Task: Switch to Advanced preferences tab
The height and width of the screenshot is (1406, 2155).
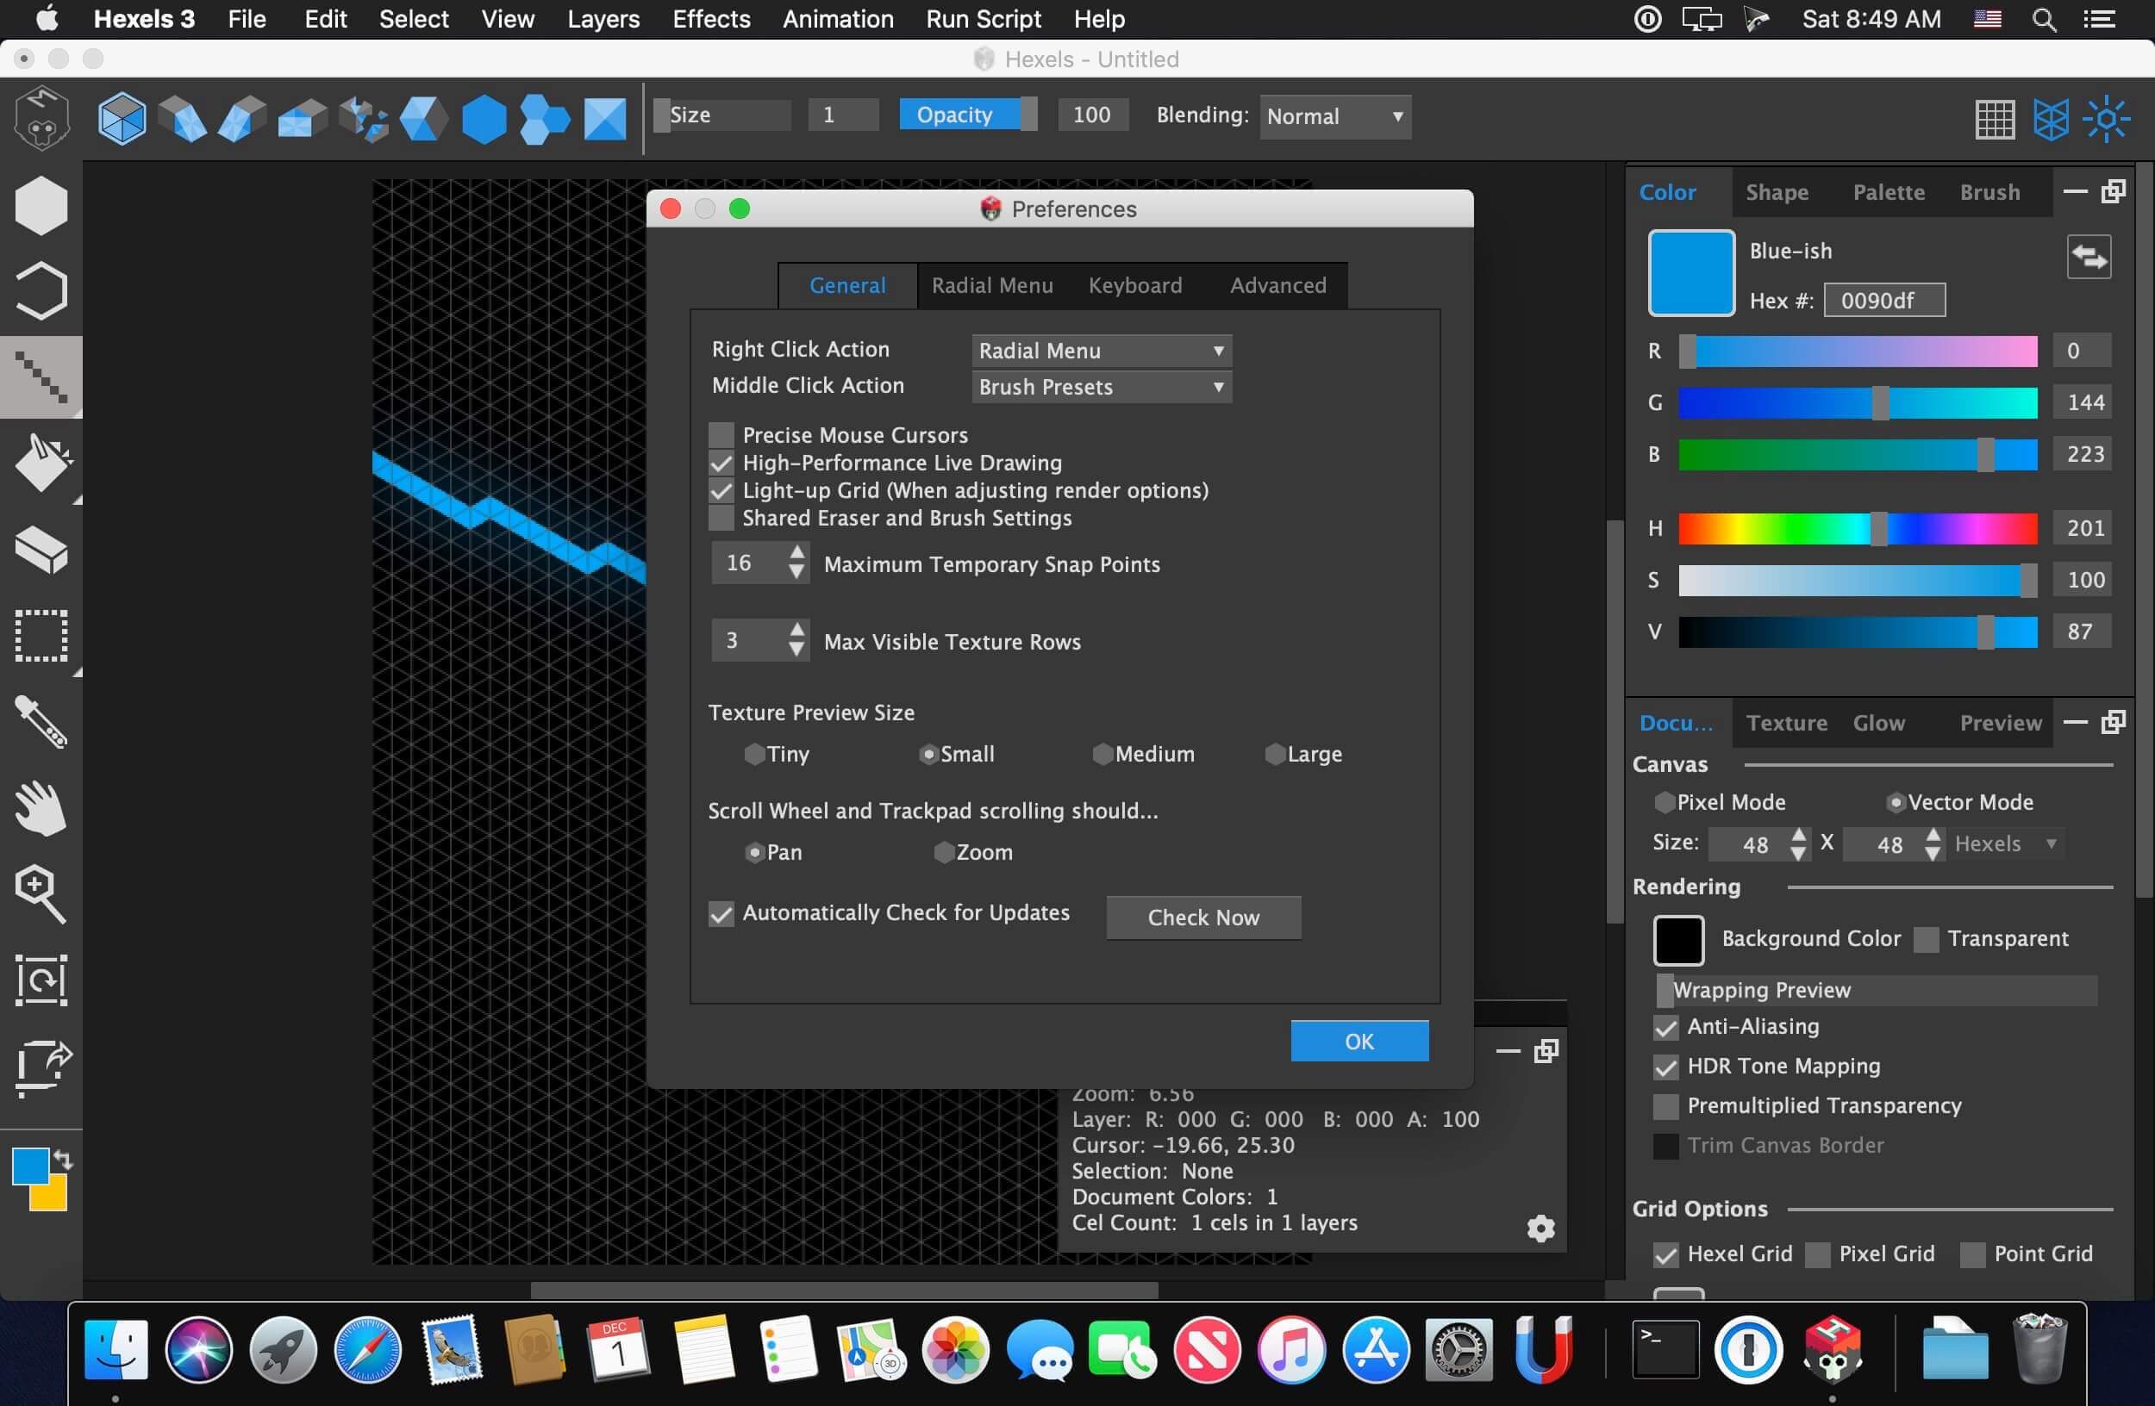Action: coord(1277,285)
